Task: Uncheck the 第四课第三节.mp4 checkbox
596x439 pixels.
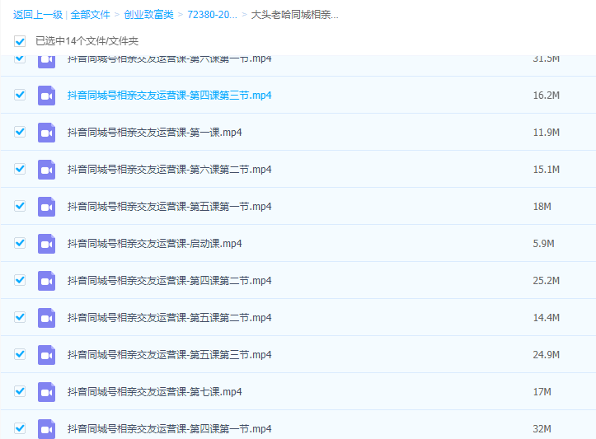Action: [x=20, y=95]
